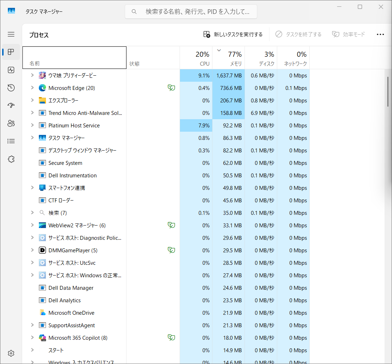Open the App history icon in sidebar
The image size is (392, 364).
point(11,88)
